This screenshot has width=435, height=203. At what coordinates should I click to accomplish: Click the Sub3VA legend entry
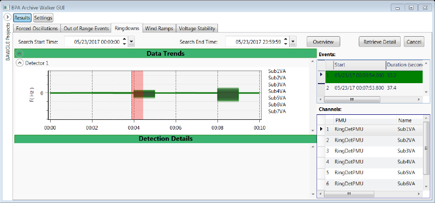point(277,84)
